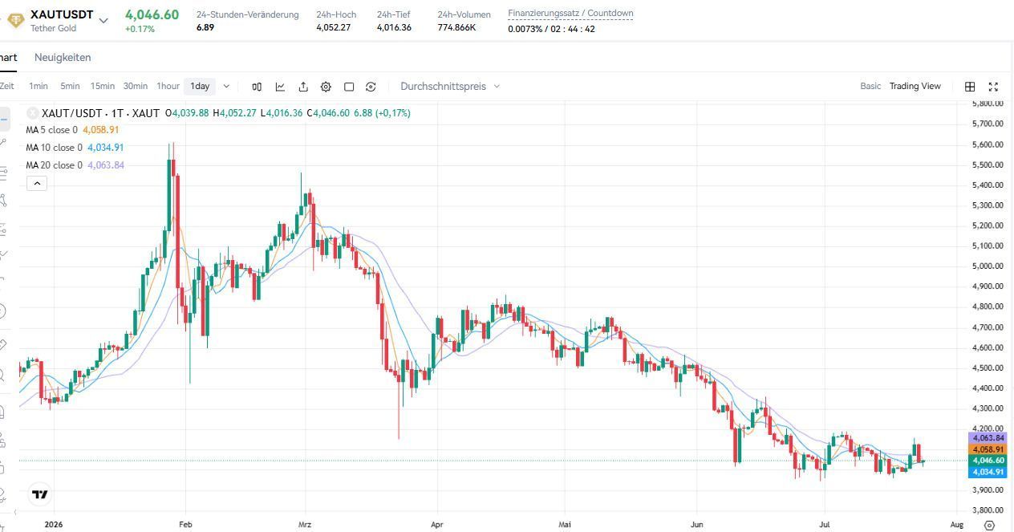Click the round X icon beside XAUT/USDT
1014x532 pixels.
point(32,113)
